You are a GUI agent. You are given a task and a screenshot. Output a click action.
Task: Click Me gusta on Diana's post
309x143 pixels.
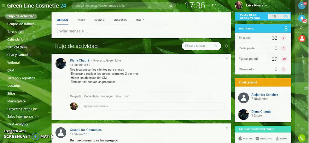pos(75,96)
